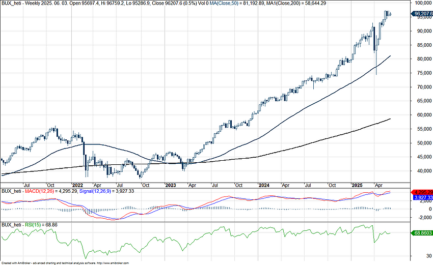Click the 100,000 price axis label
433x265 pixels.
(423, 3)
